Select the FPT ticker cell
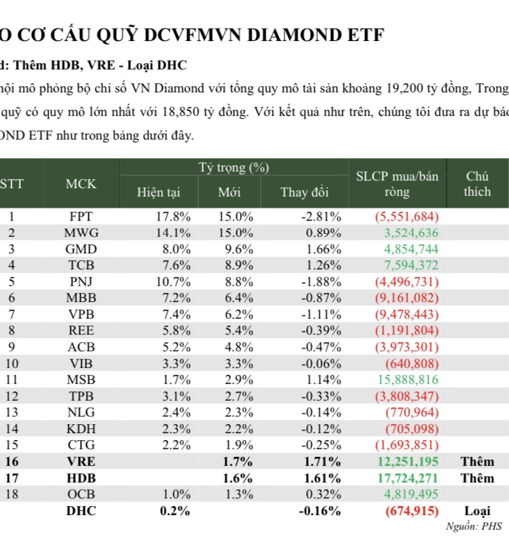The height and width of the screenshot is (538, 509). pos(81,216)
